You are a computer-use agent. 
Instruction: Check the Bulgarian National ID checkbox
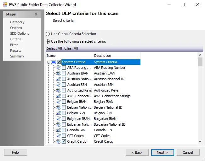click(x=64, y=124)
